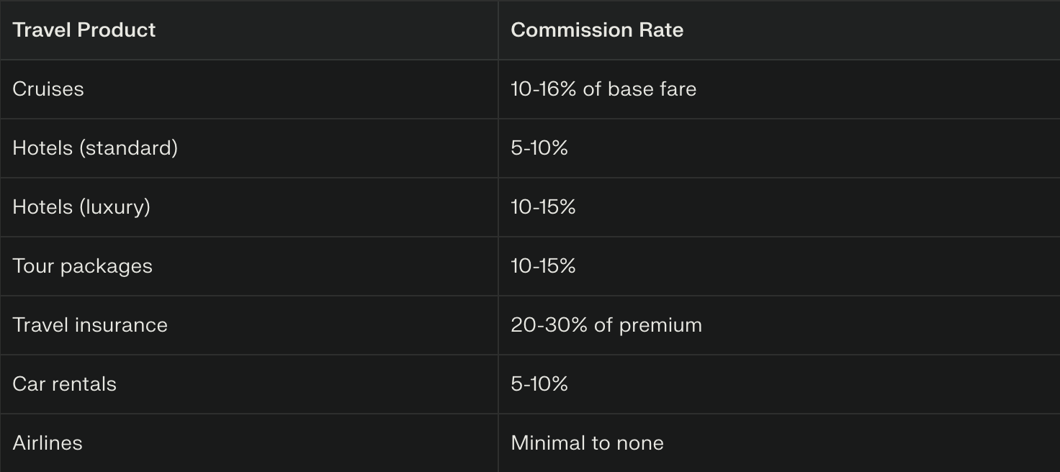Click the Travel Product column header
The image size is (1060, 472).
point(84,29)
